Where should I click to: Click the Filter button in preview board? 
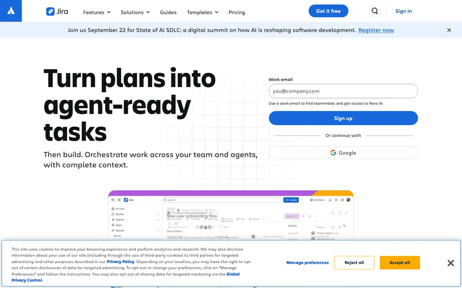[224, 227]
